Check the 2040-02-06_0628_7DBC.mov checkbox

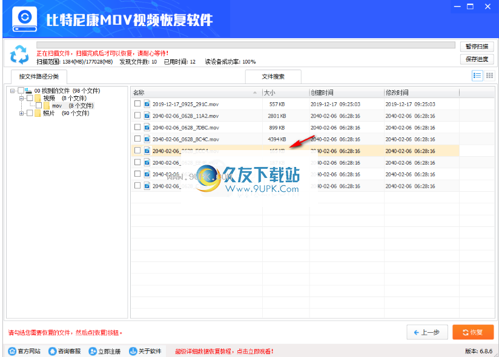[137, 127]
